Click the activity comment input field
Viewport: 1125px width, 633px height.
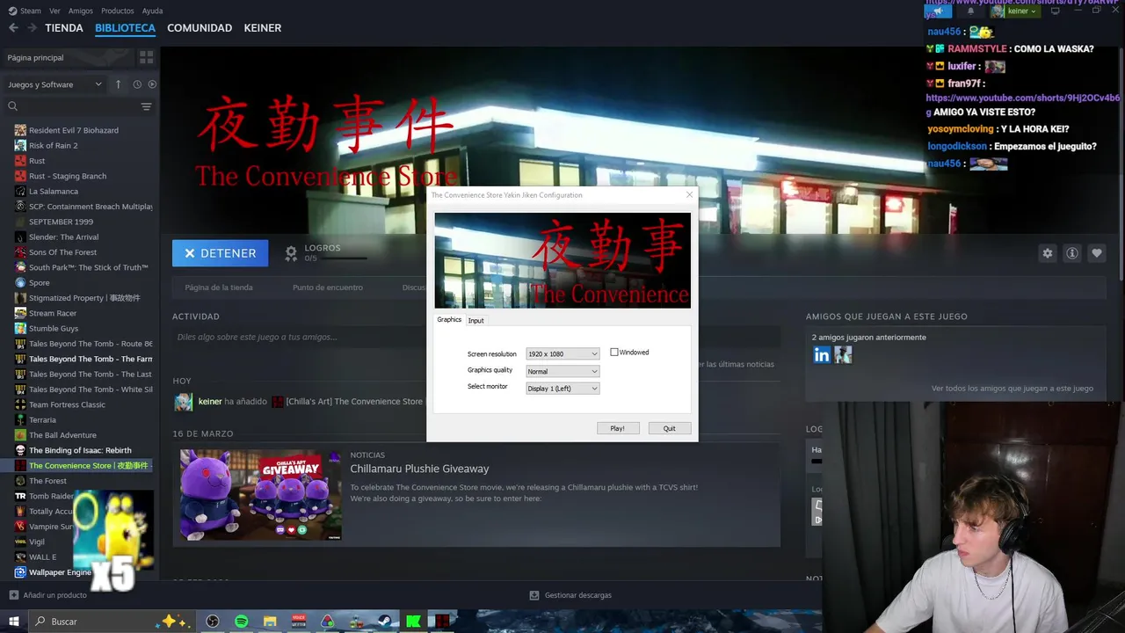pyautogui.click(x=475, y=337)
